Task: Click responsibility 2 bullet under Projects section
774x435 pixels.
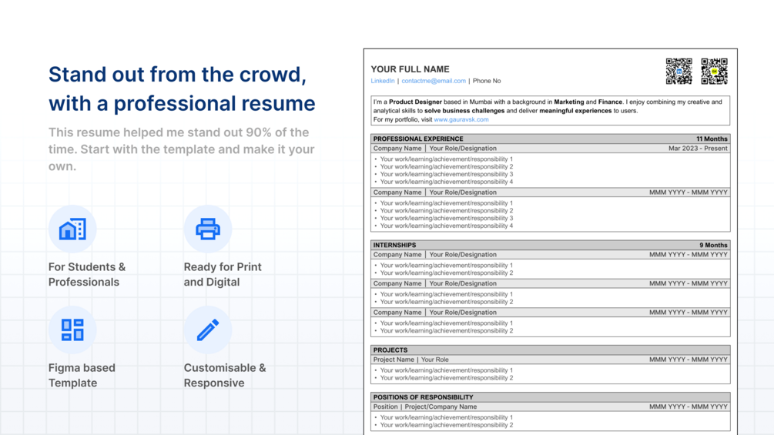Action: coord(446,378)
